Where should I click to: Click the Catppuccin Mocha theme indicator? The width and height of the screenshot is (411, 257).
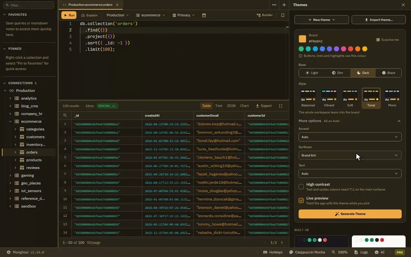[307, 253]
